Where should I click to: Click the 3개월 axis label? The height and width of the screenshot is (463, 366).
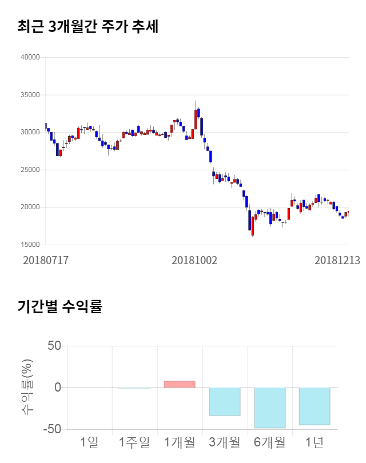point(225,442)
